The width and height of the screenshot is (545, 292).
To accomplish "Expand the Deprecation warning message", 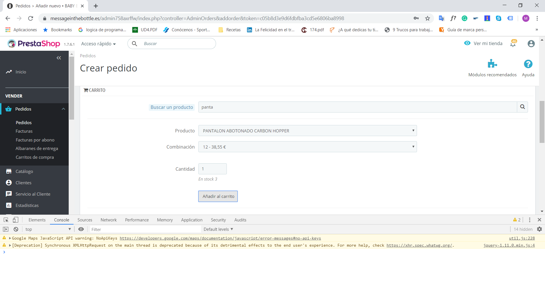I will point(10,245).
